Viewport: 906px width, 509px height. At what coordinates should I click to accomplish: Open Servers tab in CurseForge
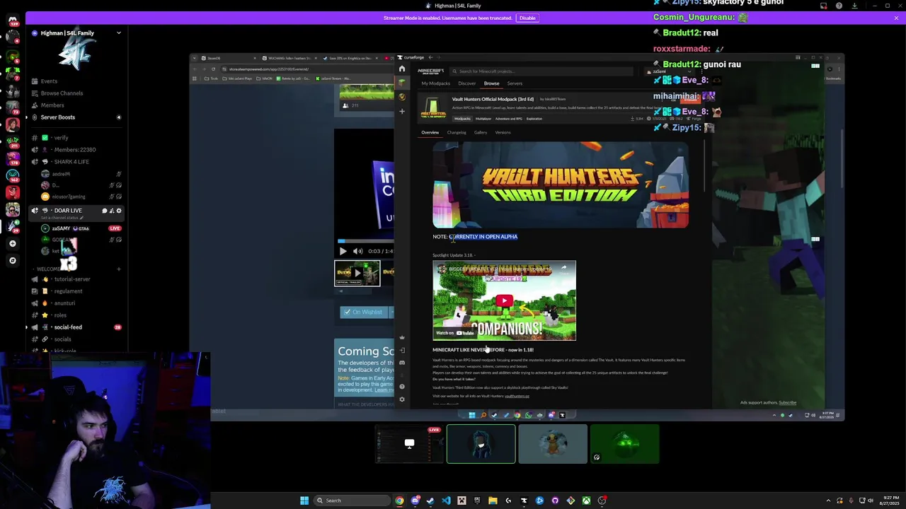515,83
